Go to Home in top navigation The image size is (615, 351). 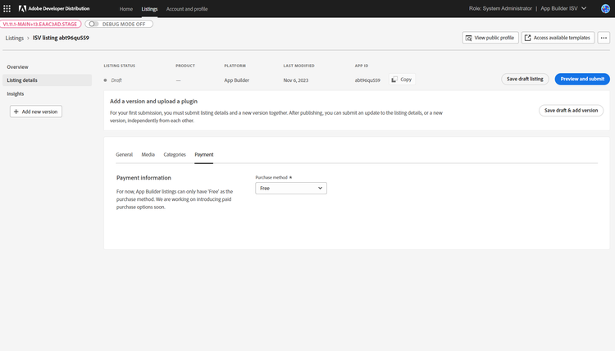(126, 9)
